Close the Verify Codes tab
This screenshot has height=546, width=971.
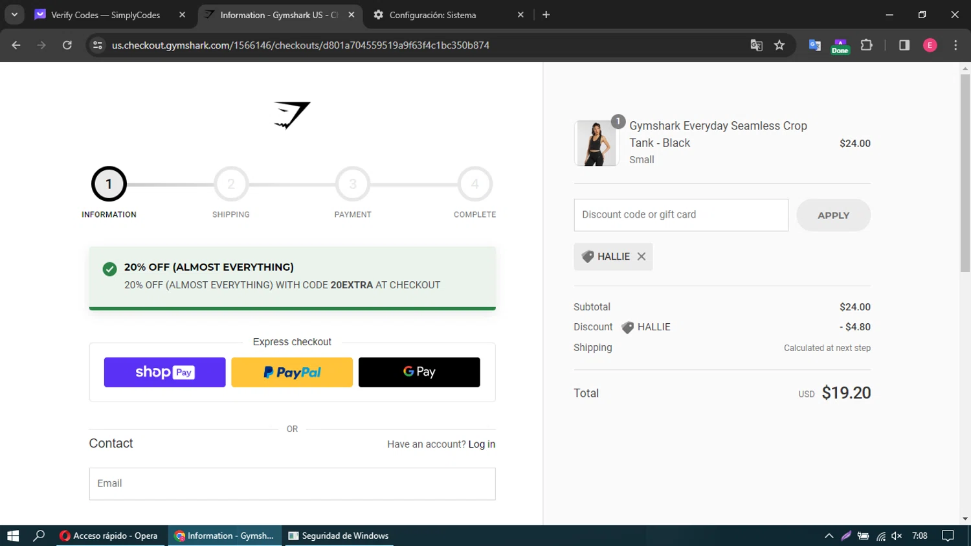182,15
